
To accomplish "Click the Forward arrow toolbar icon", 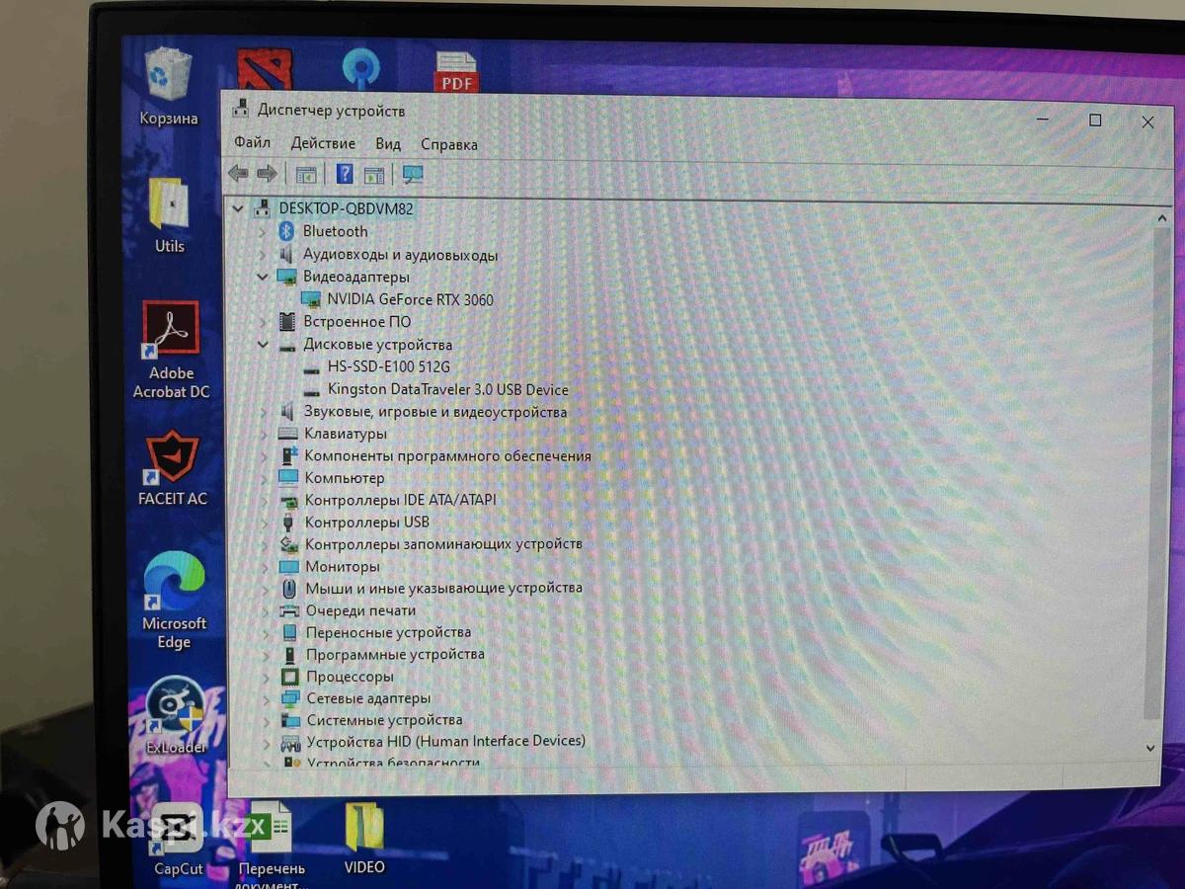I will tap(267, 174).
